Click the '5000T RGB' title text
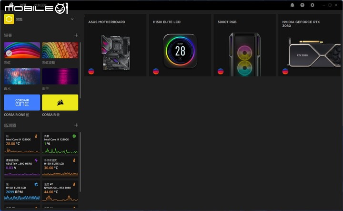 tap(227, 22)
